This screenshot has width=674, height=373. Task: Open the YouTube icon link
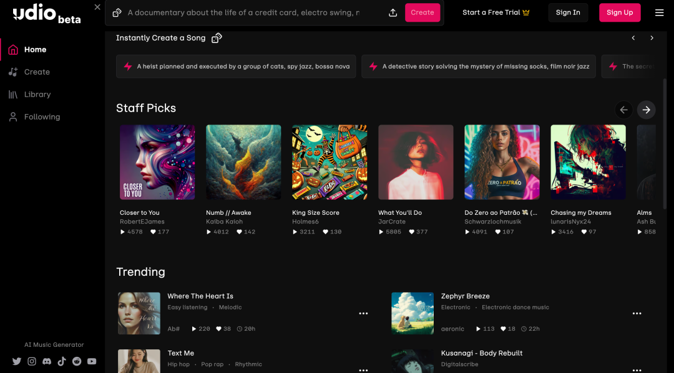[92, 361]
